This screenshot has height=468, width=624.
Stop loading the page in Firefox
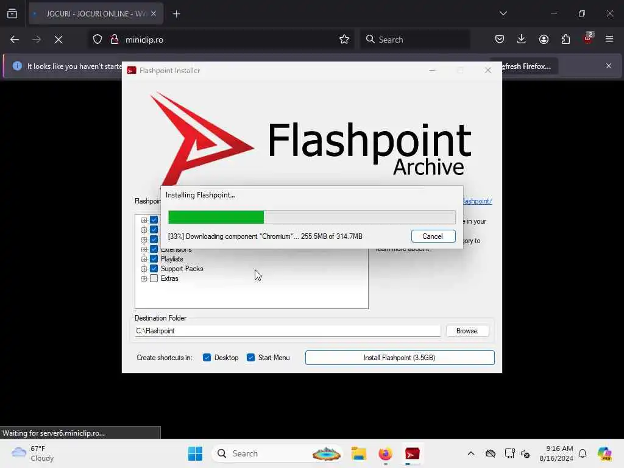(x=58, y=40)
